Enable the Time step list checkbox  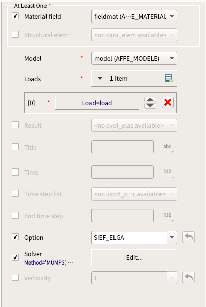coord(15,193)
